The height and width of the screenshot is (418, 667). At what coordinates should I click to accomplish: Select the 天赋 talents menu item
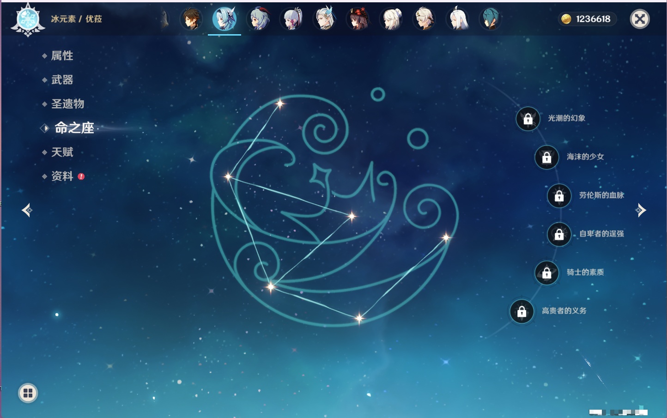click(62, 152)
